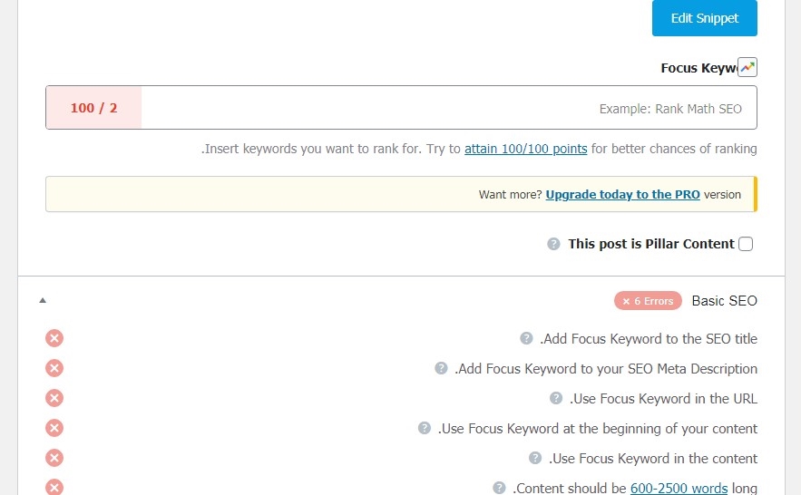Open the attain 100/100 points link

[525, 149]
